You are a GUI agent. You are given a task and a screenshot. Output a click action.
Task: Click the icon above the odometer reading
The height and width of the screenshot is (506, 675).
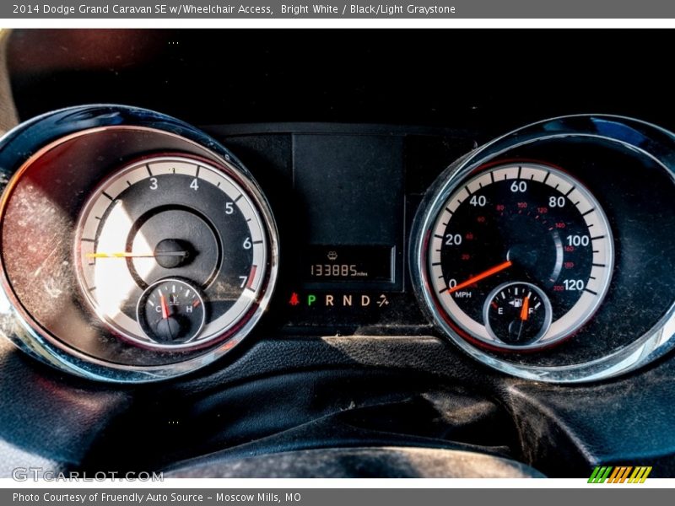pyautogui.click(x=332, y=255)
